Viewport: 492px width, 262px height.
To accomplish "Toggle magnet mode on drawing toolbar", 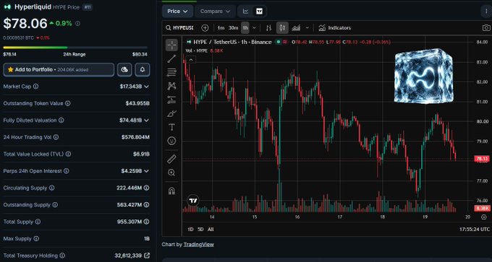I will [x=171, y=191].
